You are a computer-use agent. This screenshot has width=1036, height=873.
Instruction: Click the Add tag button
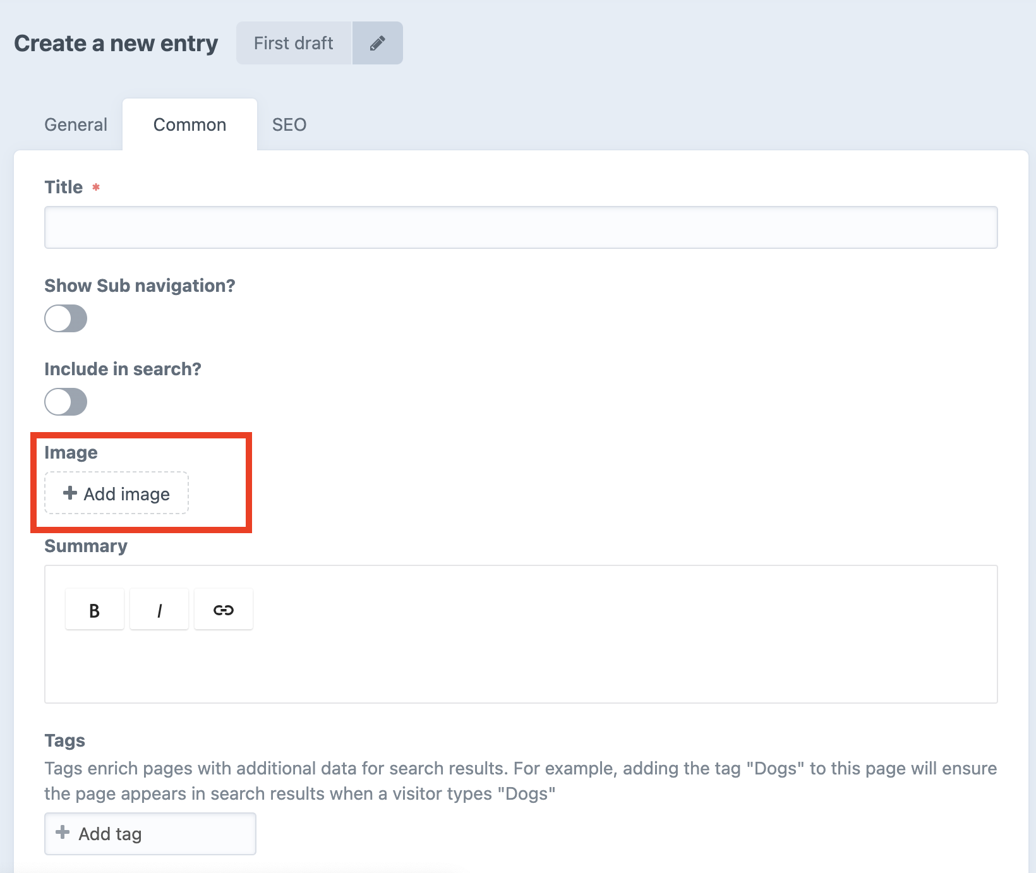150,834
